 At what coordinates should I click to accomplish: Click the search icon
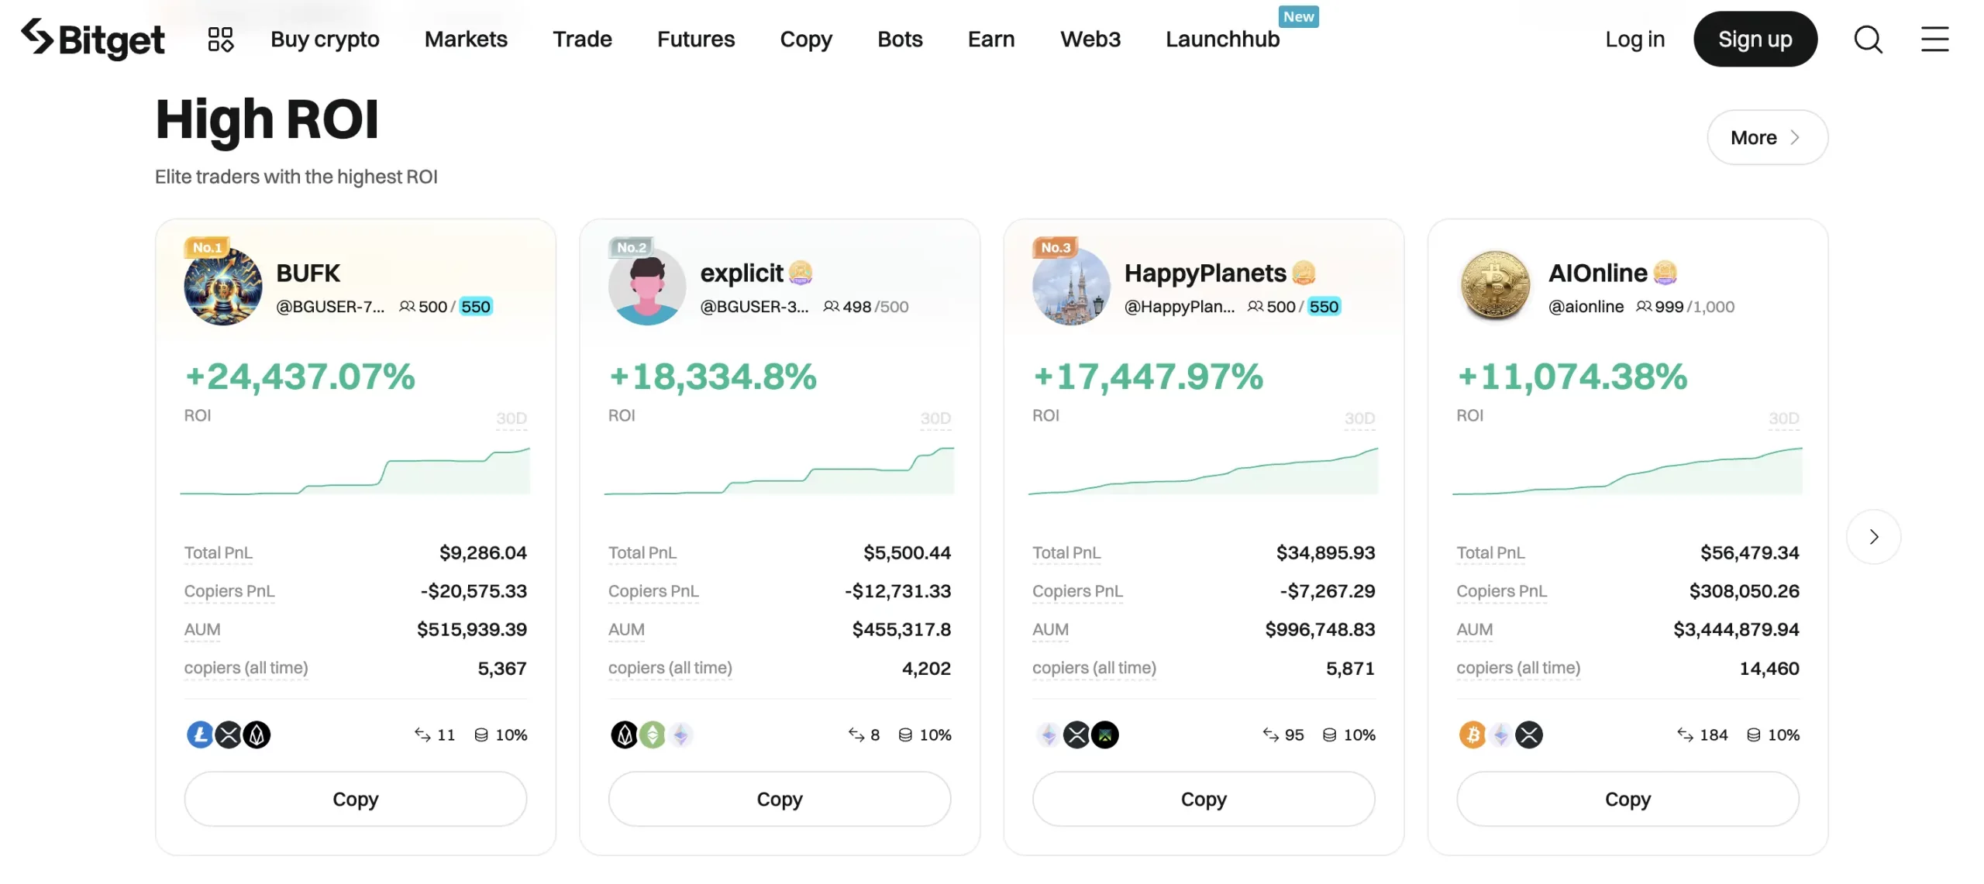1869,38
